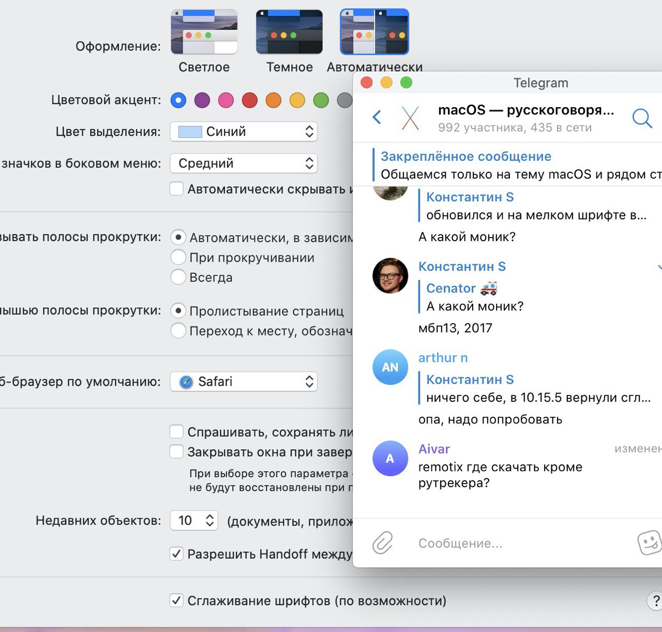Viewport: 662px width, 632px height.
Task: Adjust the recent items 10 stepper
Action: coord(209,520)
